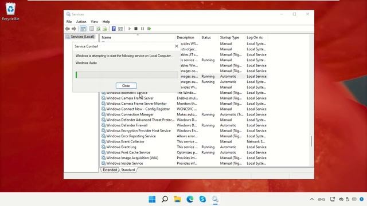Image resolution: width=367 pixels, height=206 pixels.
Task: Maximize the Services window
Action: tap(294, 14)
